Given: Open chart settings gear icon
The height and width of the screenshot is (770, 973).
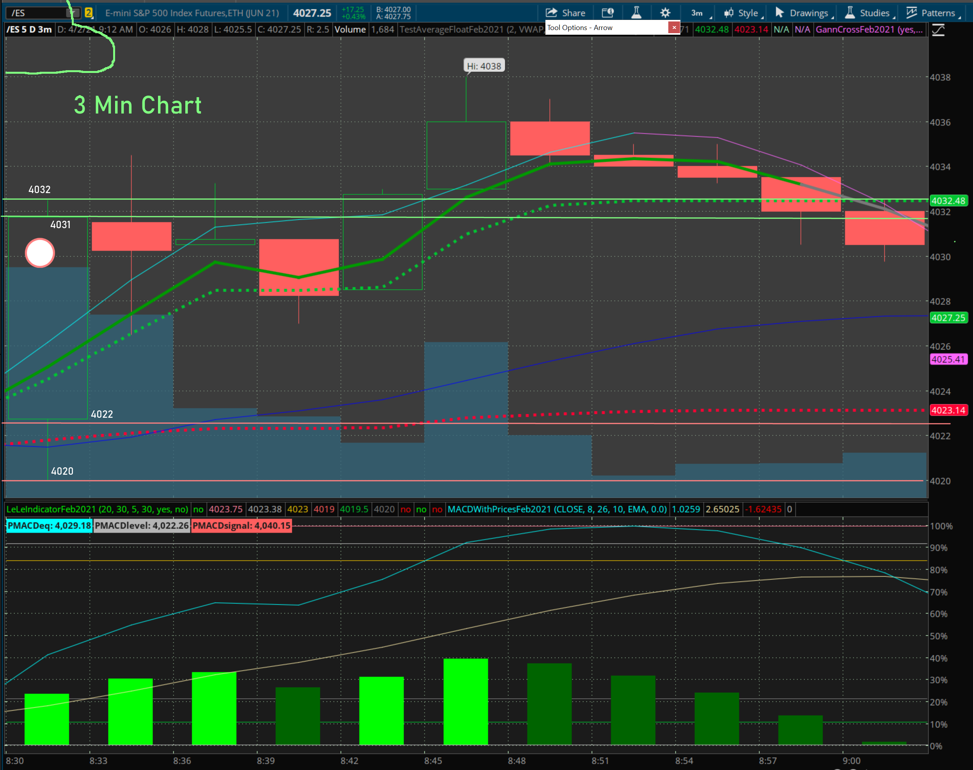Looking at the screenshot, I should click(665, 12).
